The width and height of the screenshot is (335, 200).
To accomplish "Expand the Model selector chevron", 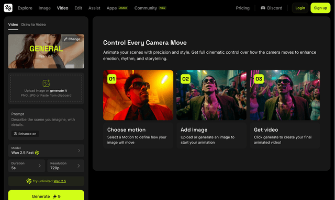I will [79, 150].
